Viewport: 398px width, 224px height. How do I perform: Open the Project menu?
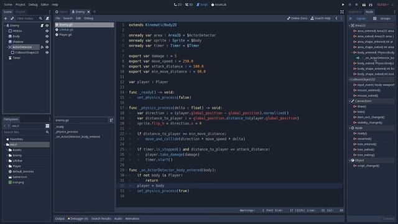pos(21,4)
